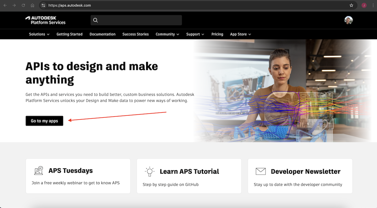Open the Developer Newsletter heading
Image resolution: width=377 pixels, height=208 pixels.
click(306, 172)
